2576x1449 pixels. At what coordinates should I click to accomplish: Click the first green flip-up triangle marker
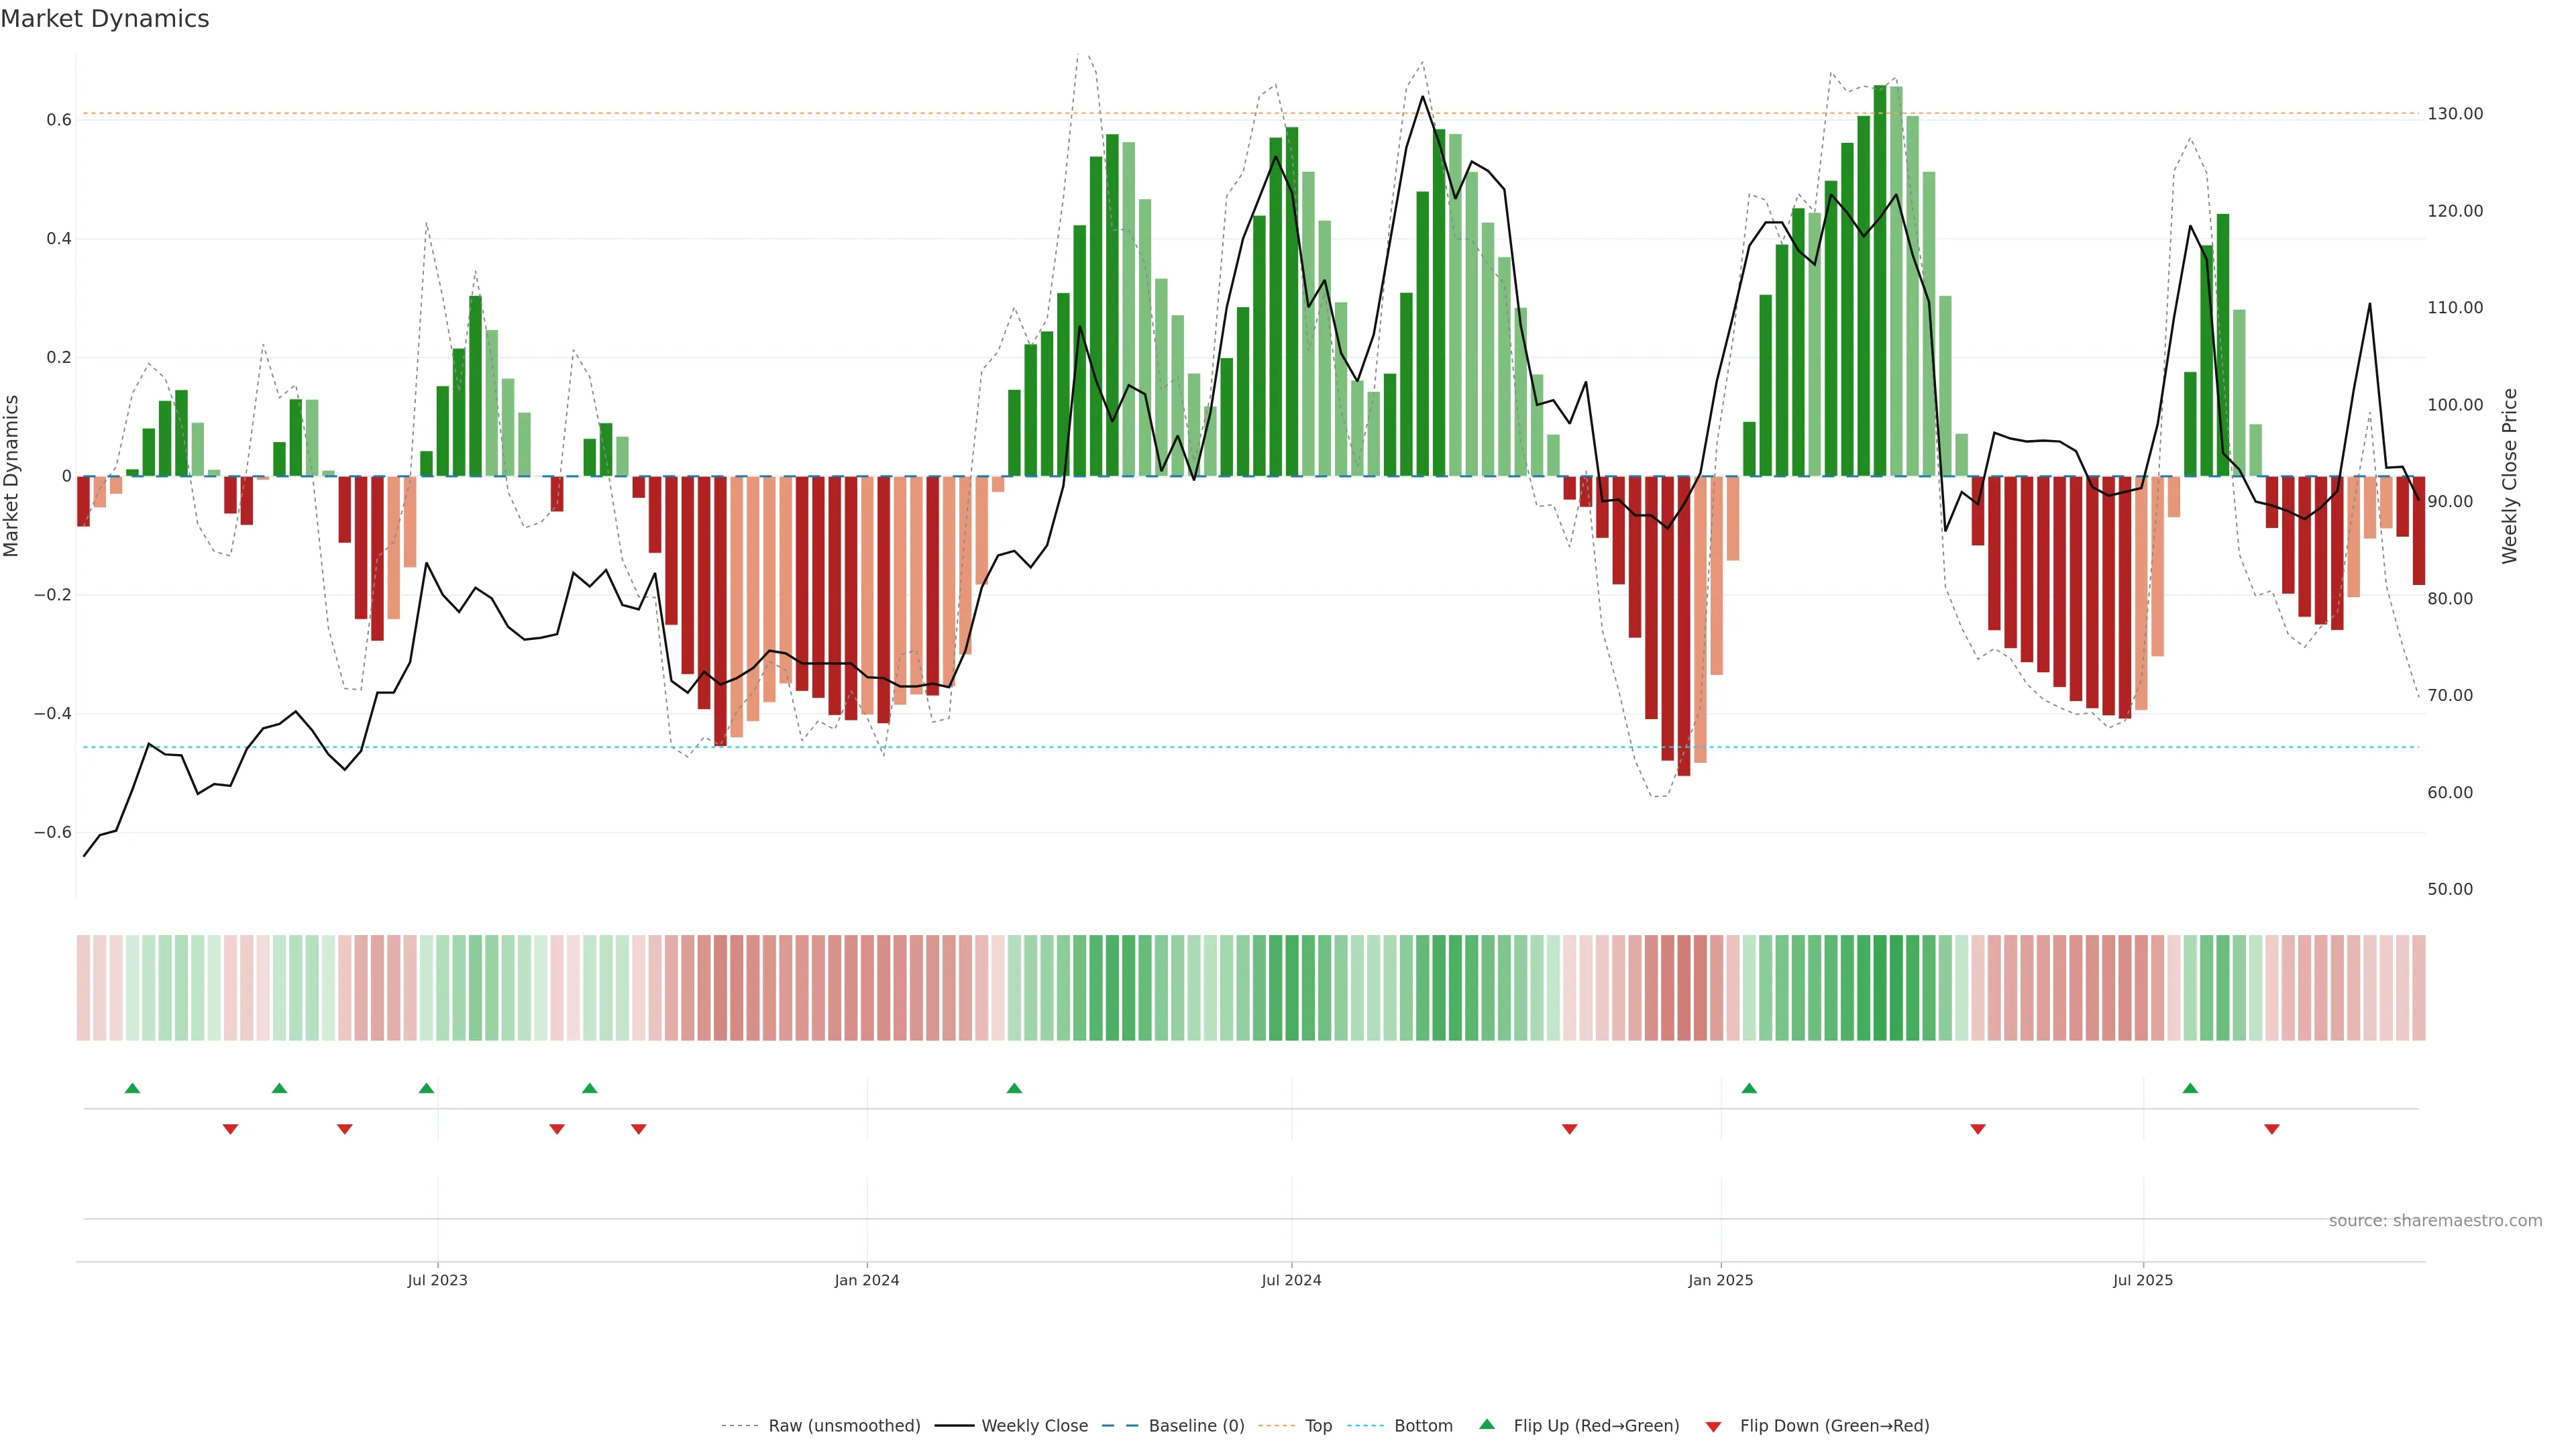[x=132, y=1088]
